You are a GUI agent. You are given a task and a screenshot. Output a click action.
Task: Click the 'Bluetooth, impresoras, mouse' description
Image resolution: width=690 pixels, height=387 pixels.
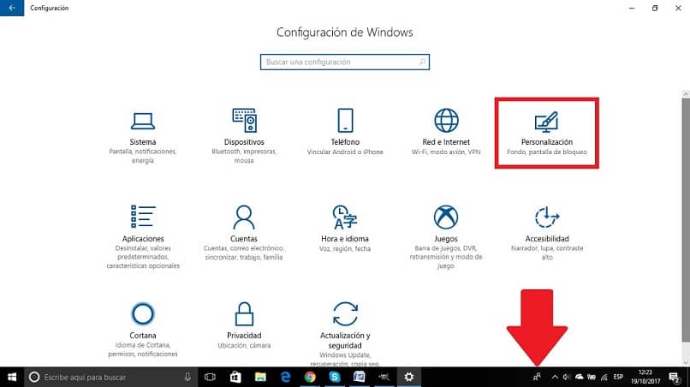pyautogui.click(x=244, y=156)
